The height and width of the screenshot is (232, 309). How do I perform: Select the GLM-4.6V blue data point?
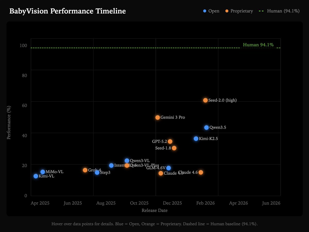168,168
